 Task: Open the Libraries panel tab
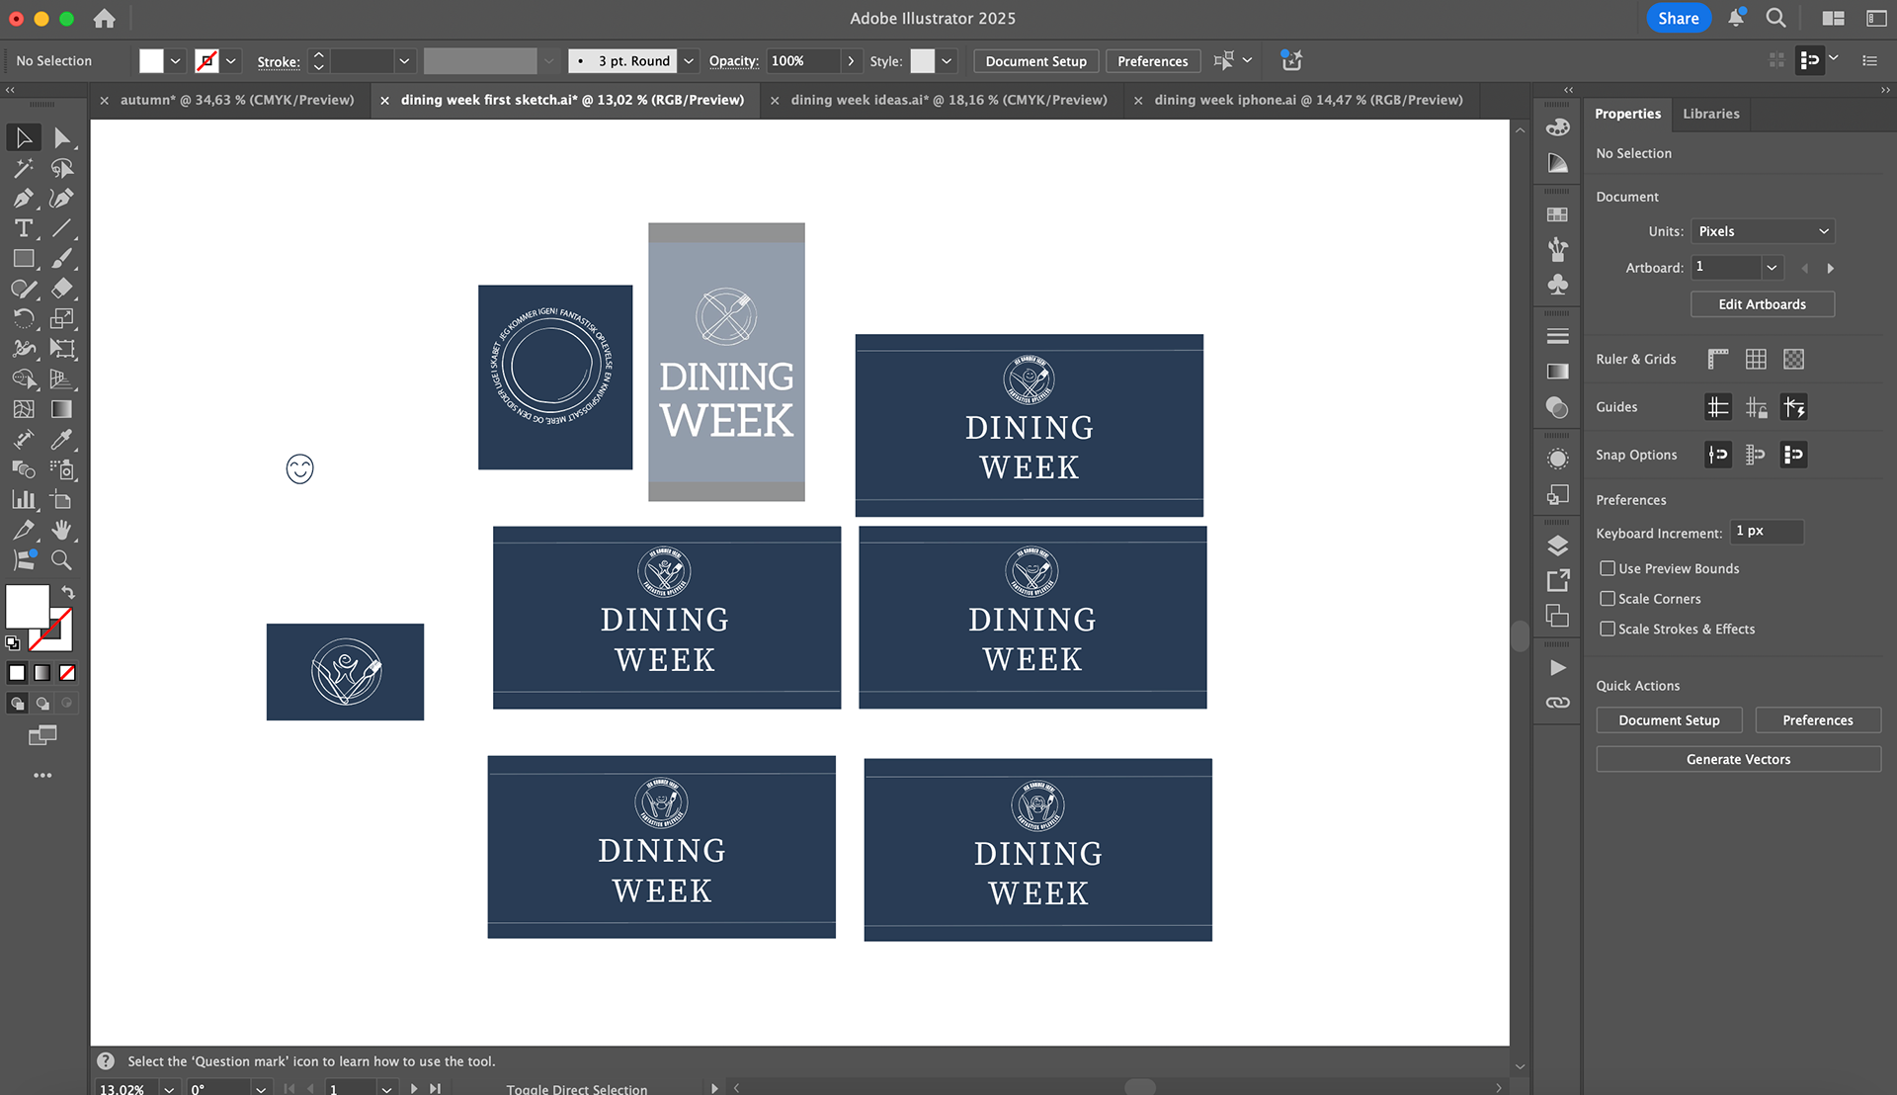[x=1710, y=114]
